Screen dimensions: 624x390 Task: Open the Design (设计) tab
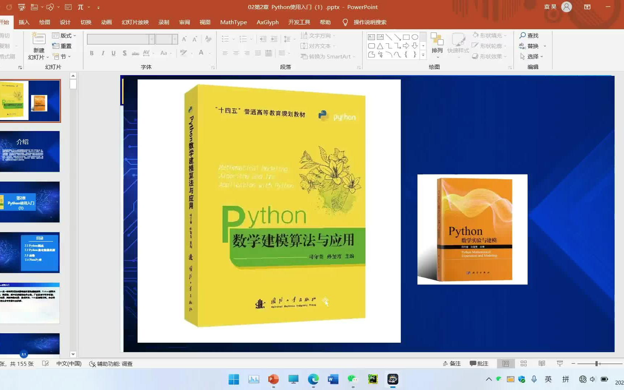[65, 22]
